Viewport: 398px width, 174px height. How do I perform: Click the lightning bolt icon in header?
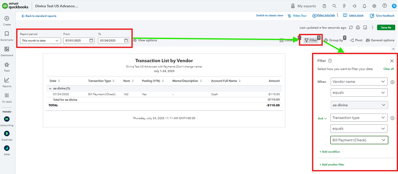click(344, 6)
